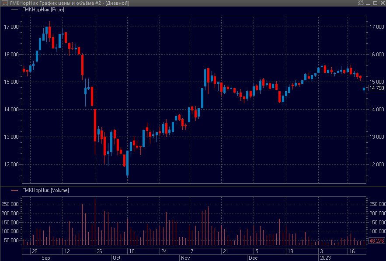Screen dimensions: 386x261
Task: Click the chart window icon in title bar
Action: point(5,3)
